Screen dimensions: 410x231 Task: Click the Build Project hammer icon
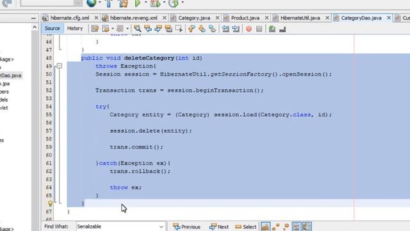tap(109, 3)
